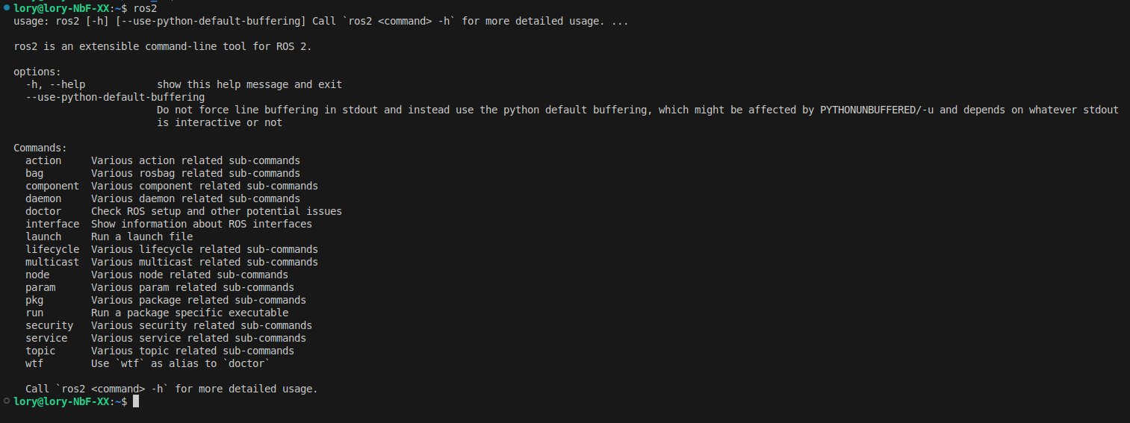Screen dimensions: 1130x423
Task: Click the 'launch' command name
Action: pos(43,236)
